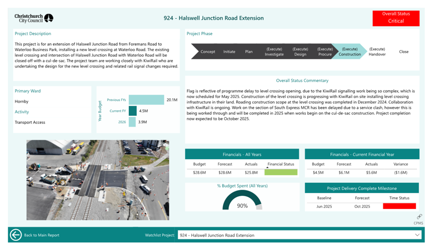The height and width of the screenshot is (250, 432).
Task: Choose the Plan phase arrow
Action: pos(249,52)
